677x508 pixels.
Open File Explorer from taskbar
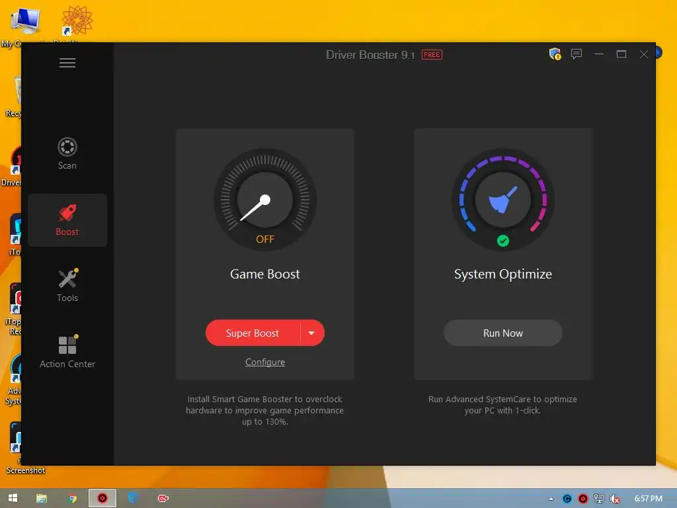[x=42, y=499]
